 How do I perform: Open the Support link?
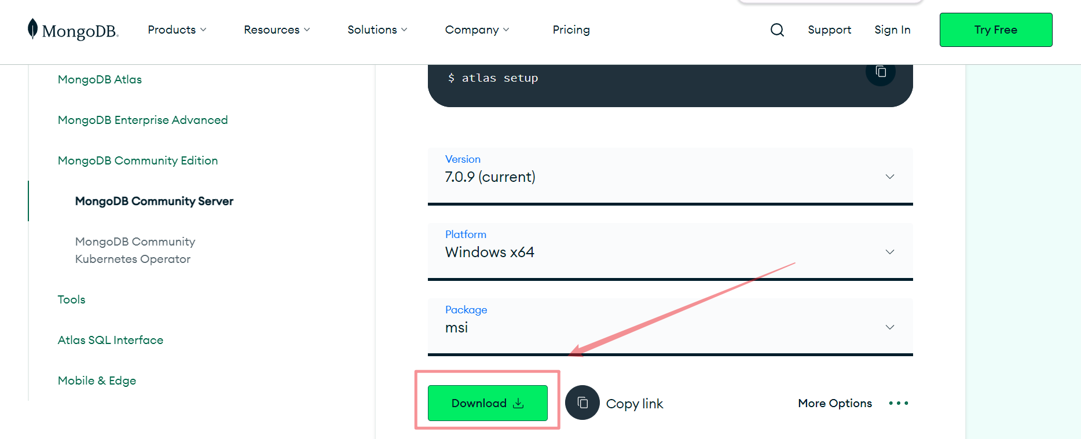pos(829,30)
